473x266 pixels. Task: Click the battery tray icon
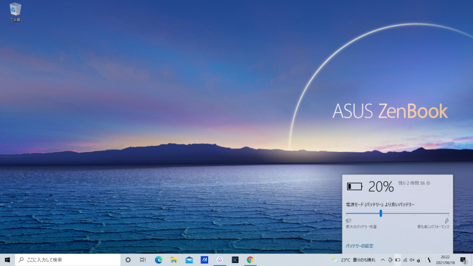(397, 259)
